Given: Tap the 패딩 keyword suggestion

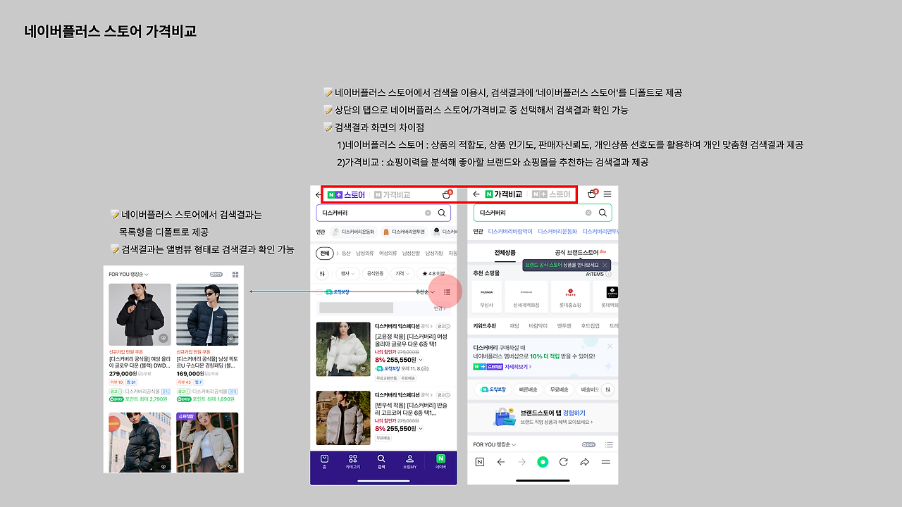Looking at the screenshot, I should [x=514, y=326].
